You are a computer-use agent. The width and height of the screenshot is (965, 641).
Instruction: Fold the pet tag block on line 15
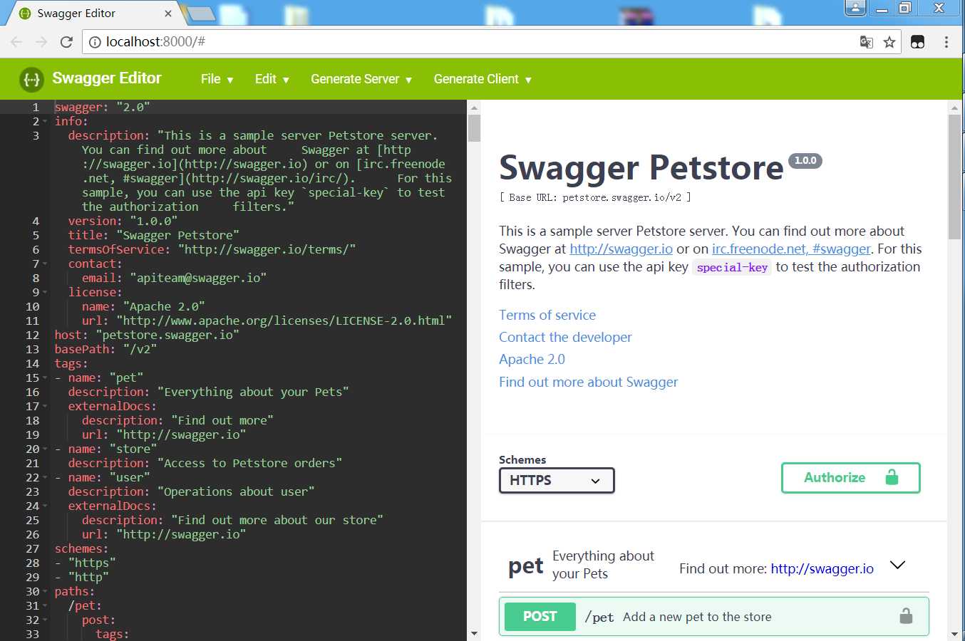click(x=45, y=377)
